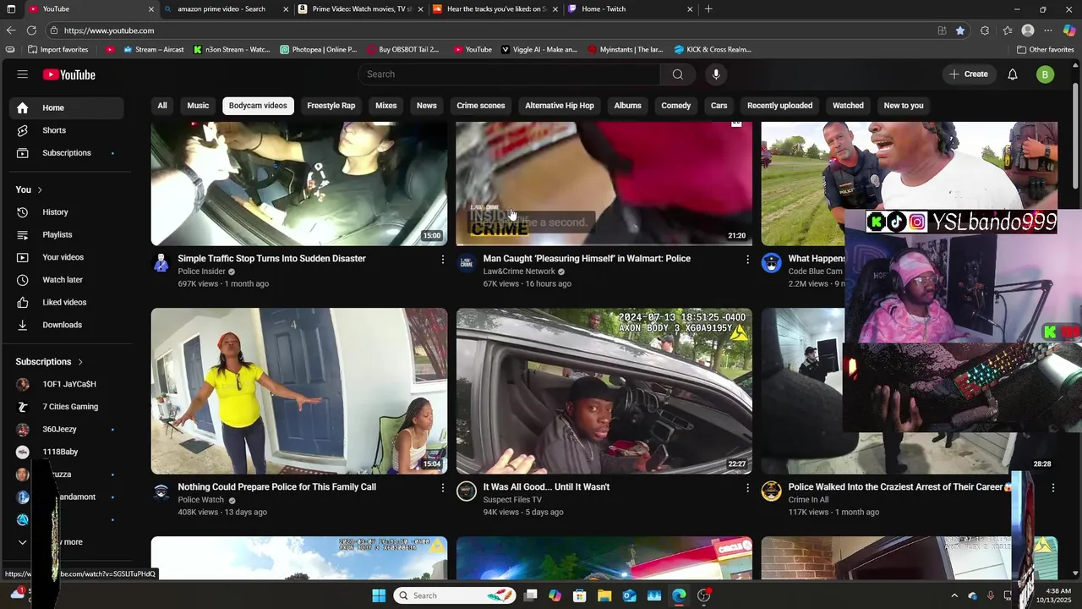Viewport: 1082px width, 609px height.
Task: Show more subscriptions chevron
Action: [x=23, y=542]
